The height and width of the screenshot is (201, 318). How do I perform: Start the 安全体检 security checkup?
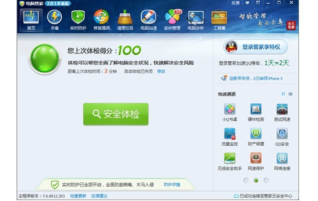point(116,114)
